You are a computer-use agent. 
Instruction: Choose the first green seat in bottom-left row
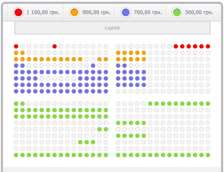pyautogui.click(x=16, y=155)
